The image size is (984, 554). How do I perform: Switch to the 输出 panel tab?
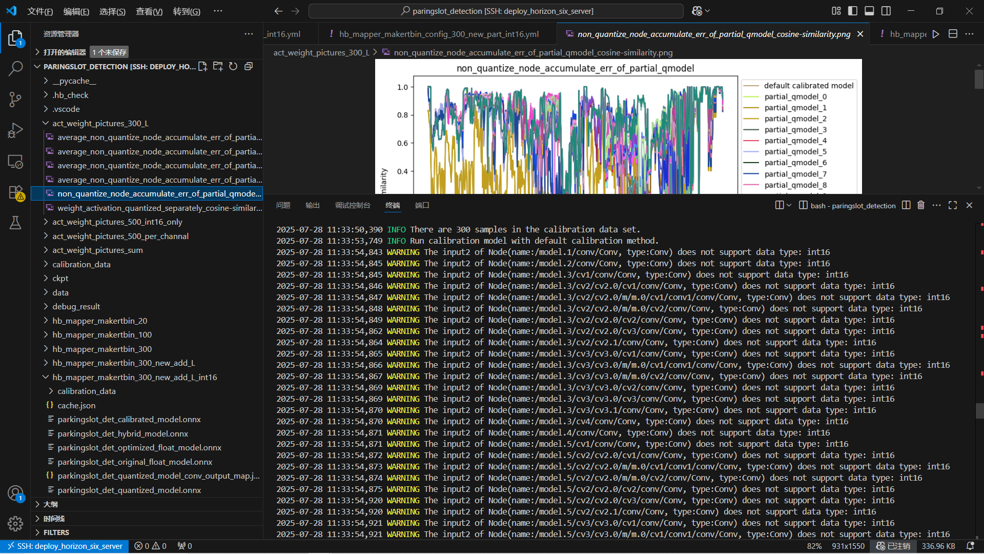pos(312,205)
